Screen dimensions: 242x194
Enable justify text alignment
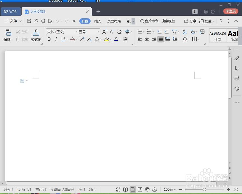pyautogui.click(x=160, y=39)
